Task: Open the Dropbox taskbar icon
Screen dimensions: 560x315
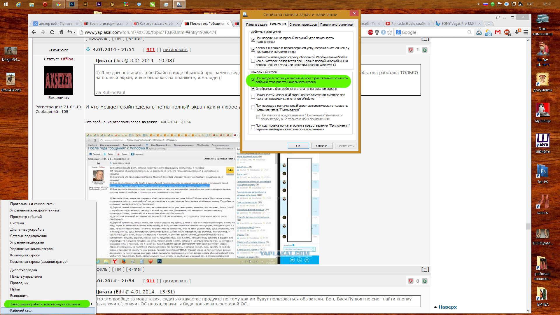Action: pos(139,4)
